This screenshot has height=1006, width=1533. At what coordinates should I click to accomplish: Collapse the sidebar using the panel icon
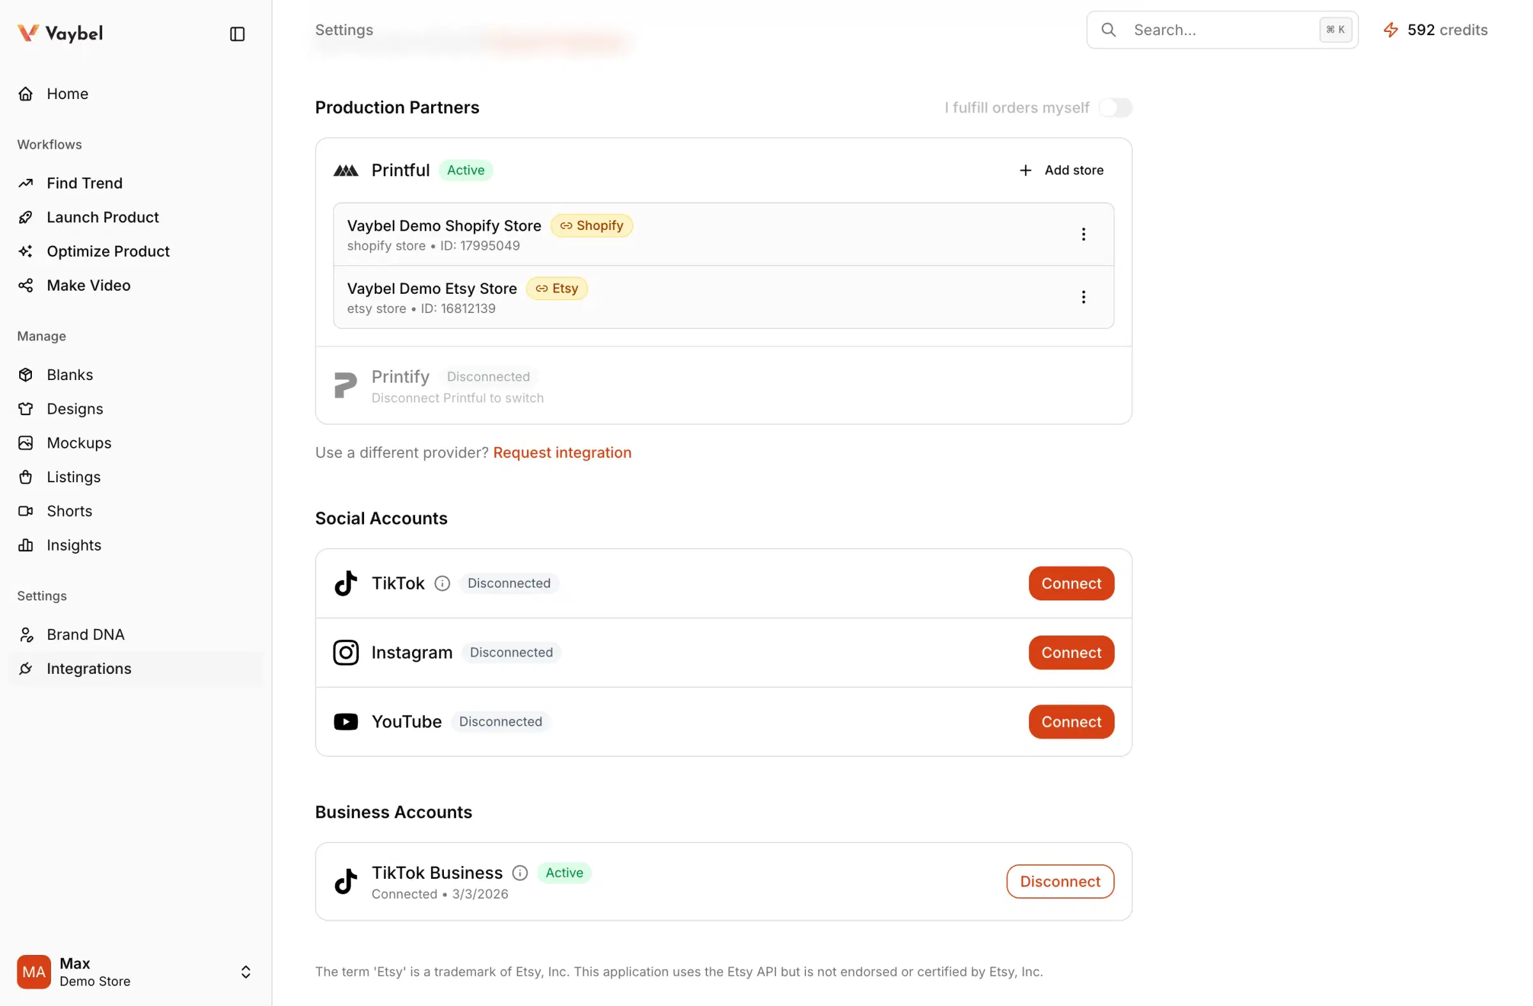[x=237, y=34]
